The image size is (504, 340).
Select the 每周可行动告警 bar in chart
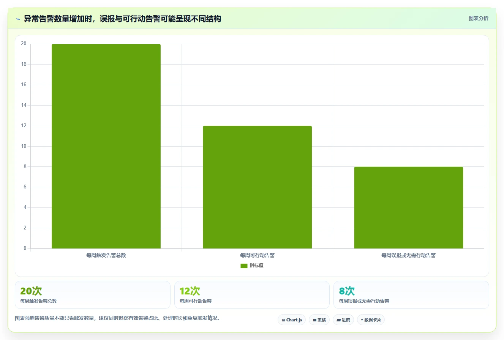coord(257,187)
